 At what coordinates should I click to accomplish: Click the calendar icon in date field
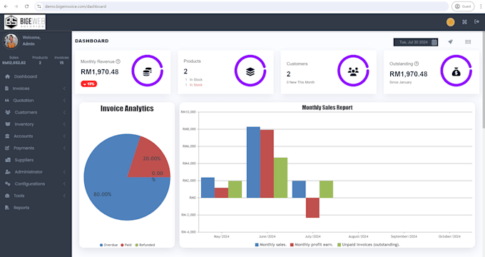(434, 42)
